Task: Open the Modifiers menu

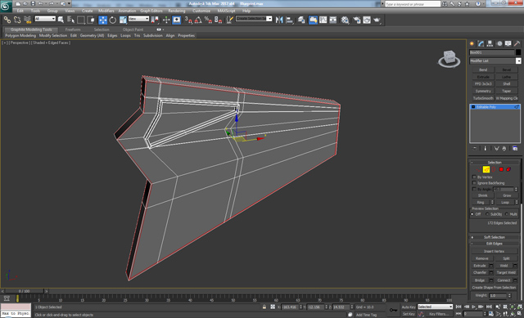Action: [x=106, y=11]
